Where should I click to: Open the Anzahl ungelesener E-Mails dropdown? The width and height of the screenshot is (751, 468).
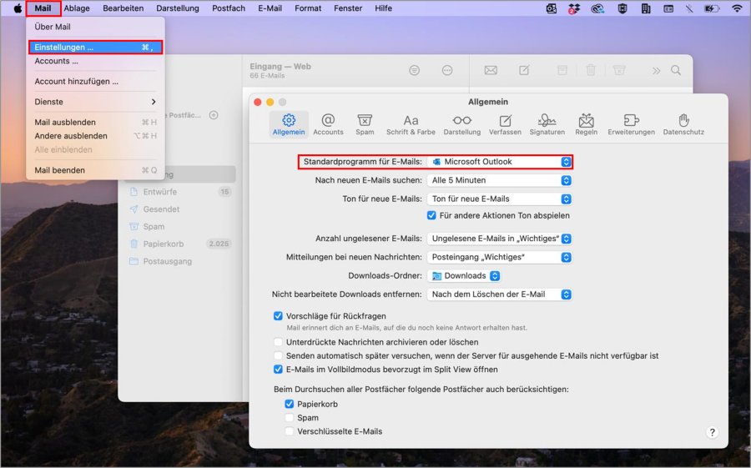tap(500, 239)
